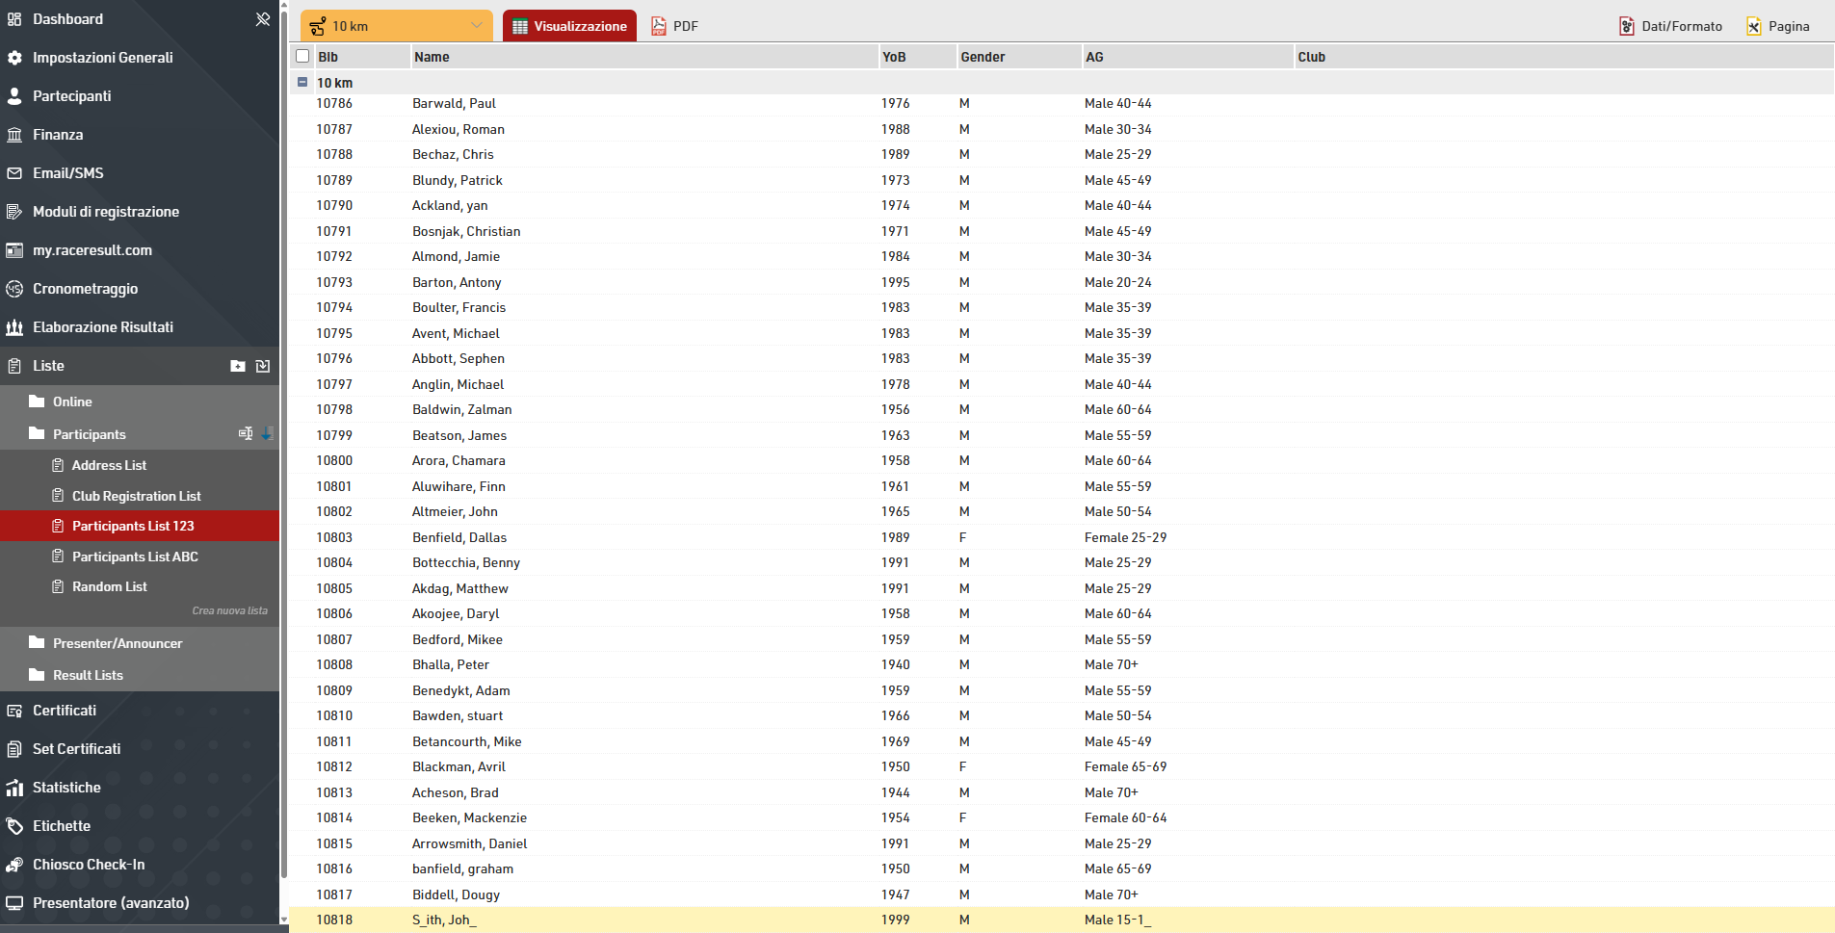This screenshot has width=1835, height=933.
Task: Click the import list icon beside Liste
Action: point(263,366)
